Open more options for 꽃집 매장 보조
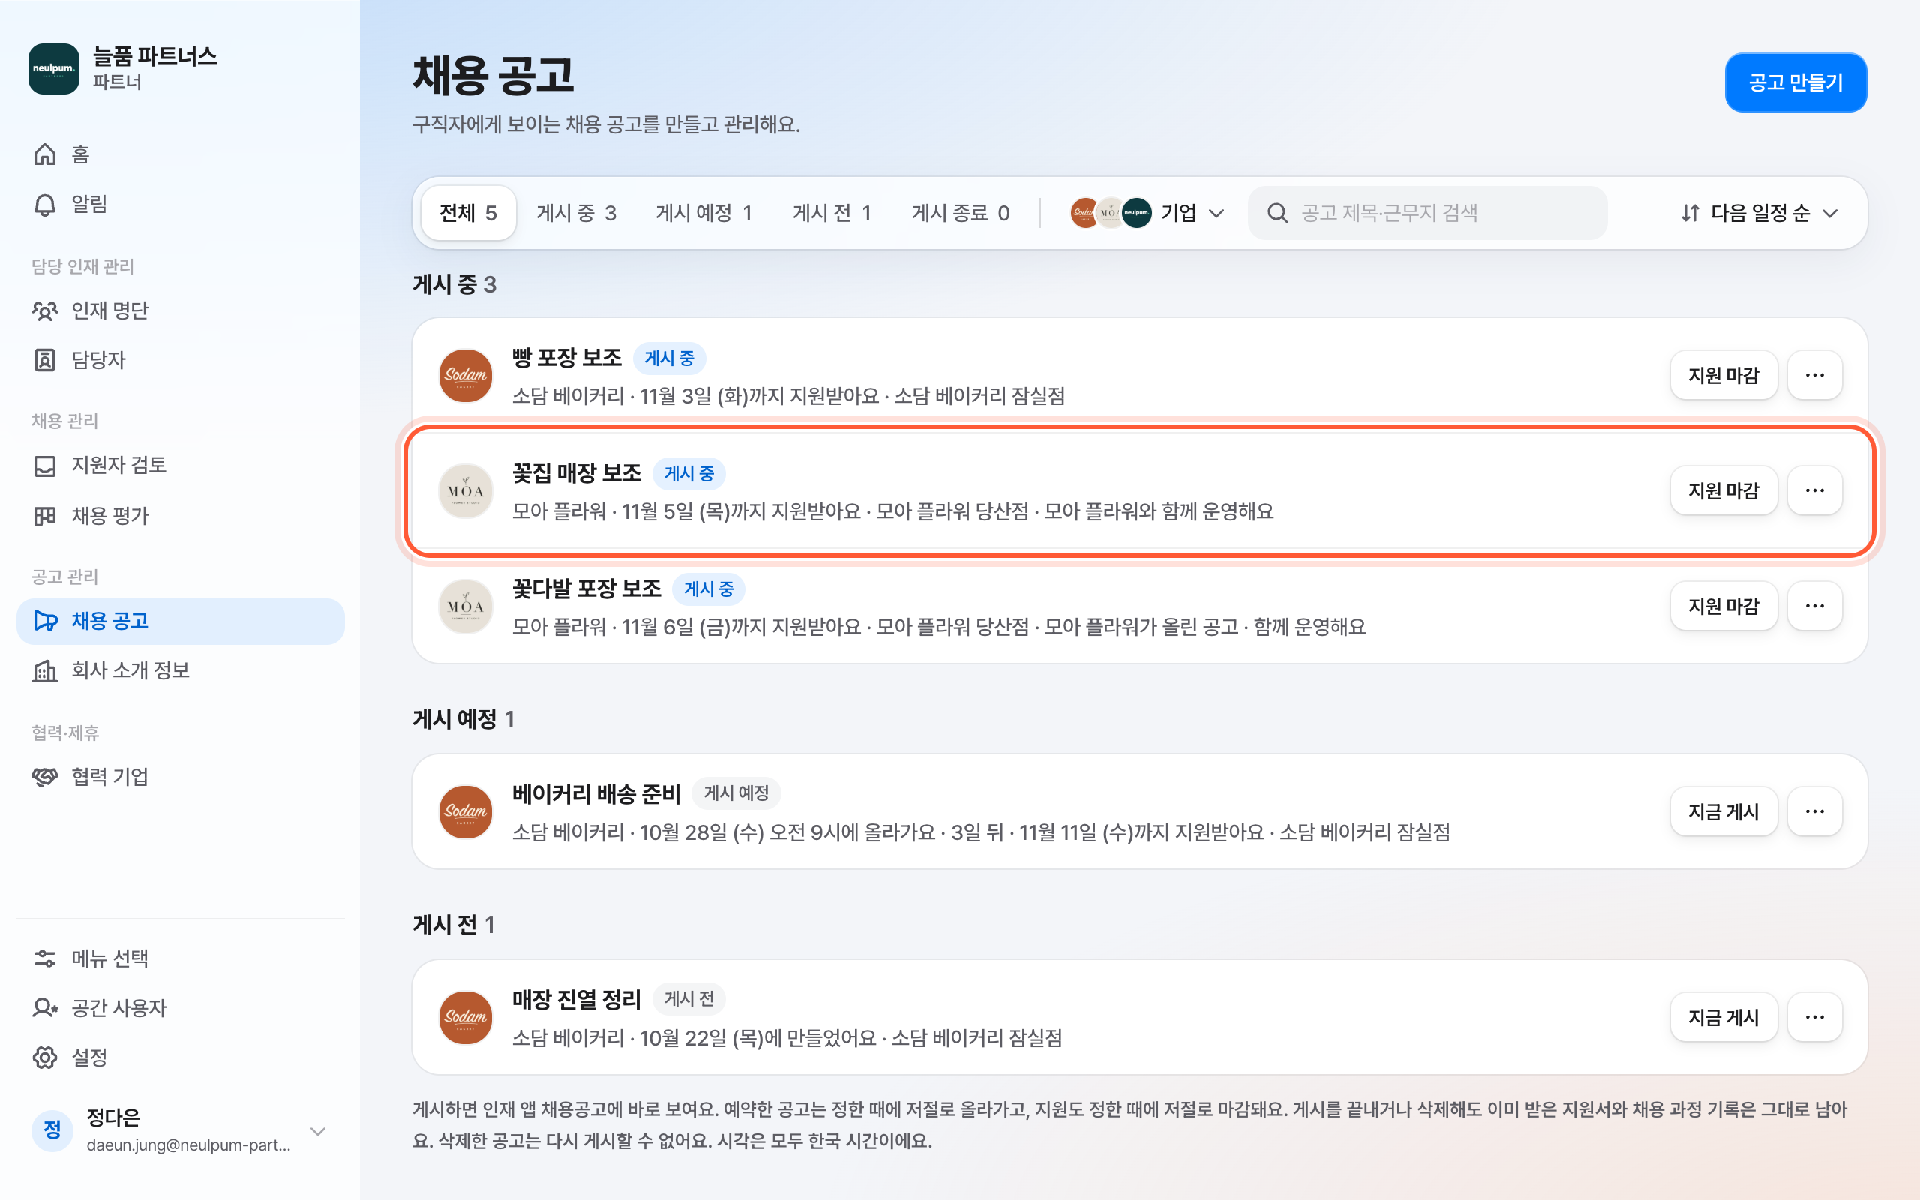 (1814, 490)
